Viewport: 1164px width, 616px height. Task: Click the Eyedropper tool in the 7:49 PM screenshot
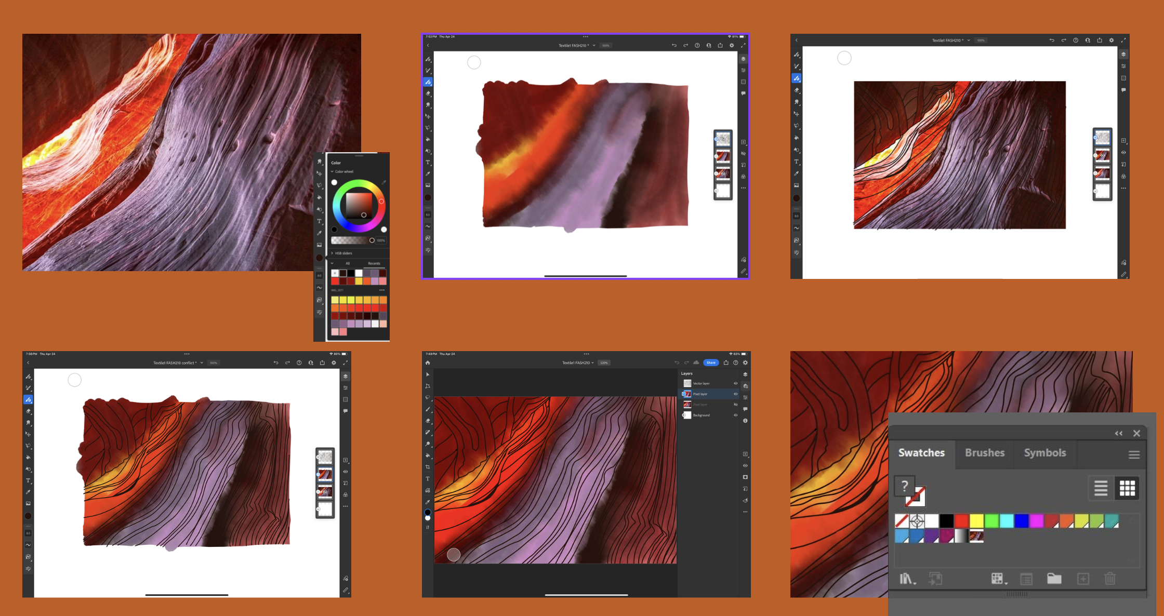click(x=428, y=502)
